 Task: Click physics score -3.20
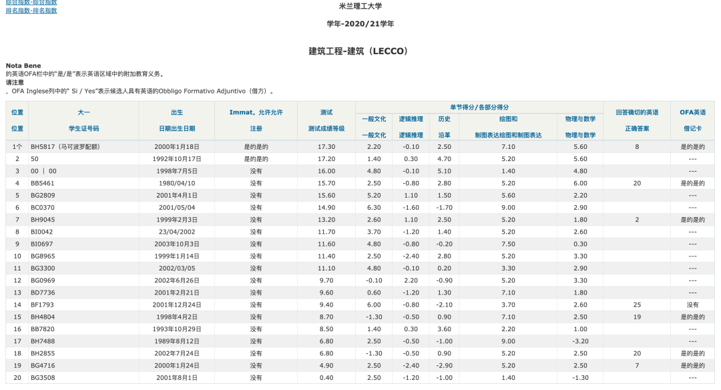tap(580, 341)
